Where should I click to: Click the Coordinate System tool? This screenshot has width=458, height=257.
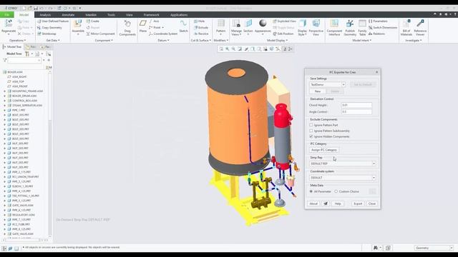[163, 34]
